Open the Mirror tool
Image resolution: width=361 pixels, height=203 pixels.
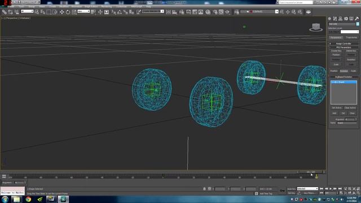point(168,12)
